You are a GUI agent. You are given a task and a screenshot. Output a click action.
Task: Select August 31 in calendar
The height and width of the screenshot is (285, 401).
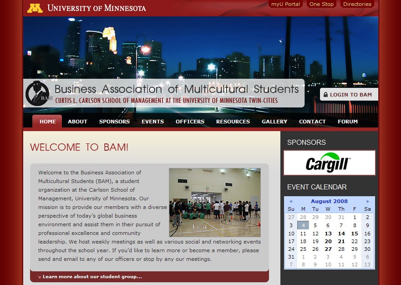coord(291,257)
